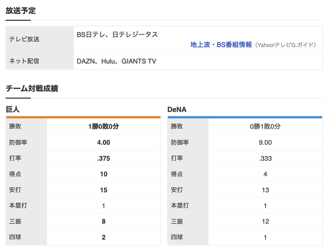Click DeNA 打率 value .333
This screenshot has width=330, height=248.
point(265,158)
